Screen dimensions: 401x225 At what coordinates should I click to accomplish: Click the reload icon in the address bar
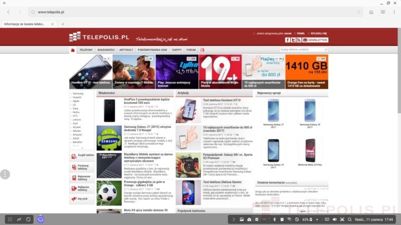click(358, 12)
